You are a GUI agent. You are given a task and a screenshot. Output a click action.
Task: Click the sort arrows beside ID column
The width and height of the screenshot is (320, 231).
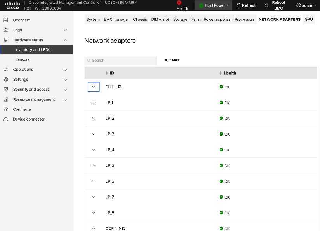(x=107, y=73)
